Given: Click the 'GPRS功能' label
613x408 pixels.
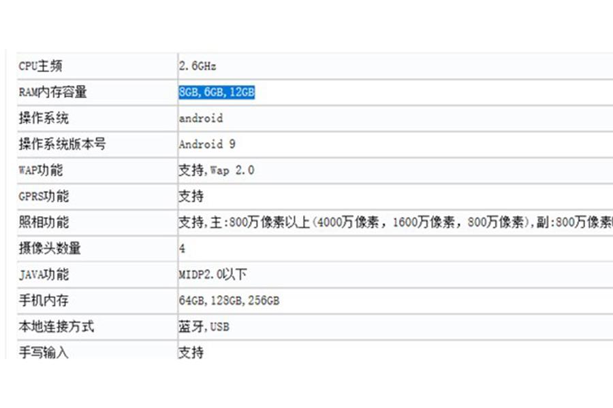Looking at the screenshot, I should tap(44, 196).
